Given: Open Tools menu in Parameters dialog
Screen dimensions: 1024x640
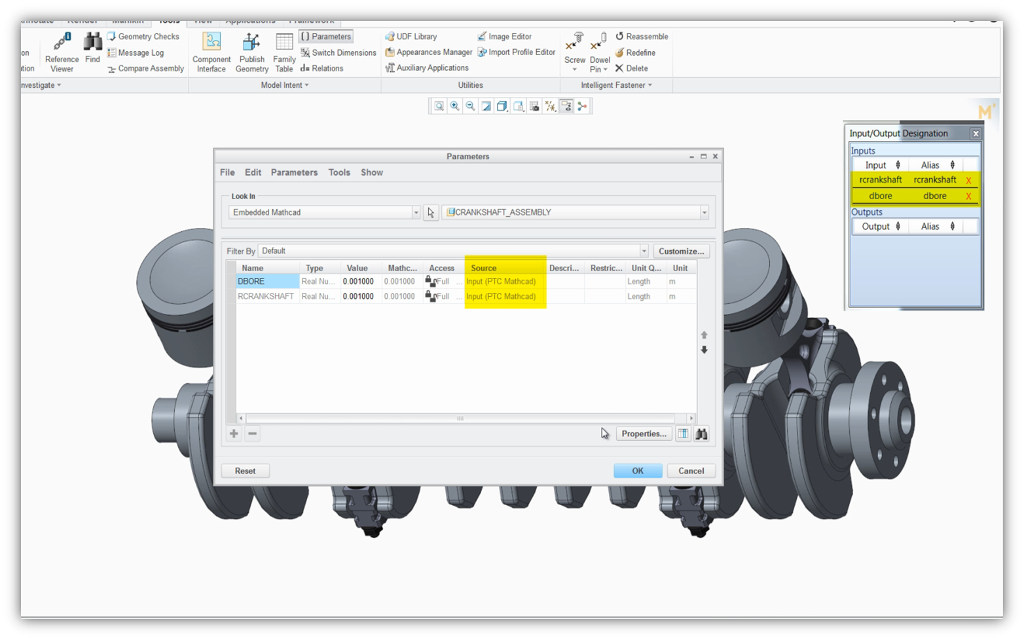Looking at the screenshot, I should pos(339,172).
